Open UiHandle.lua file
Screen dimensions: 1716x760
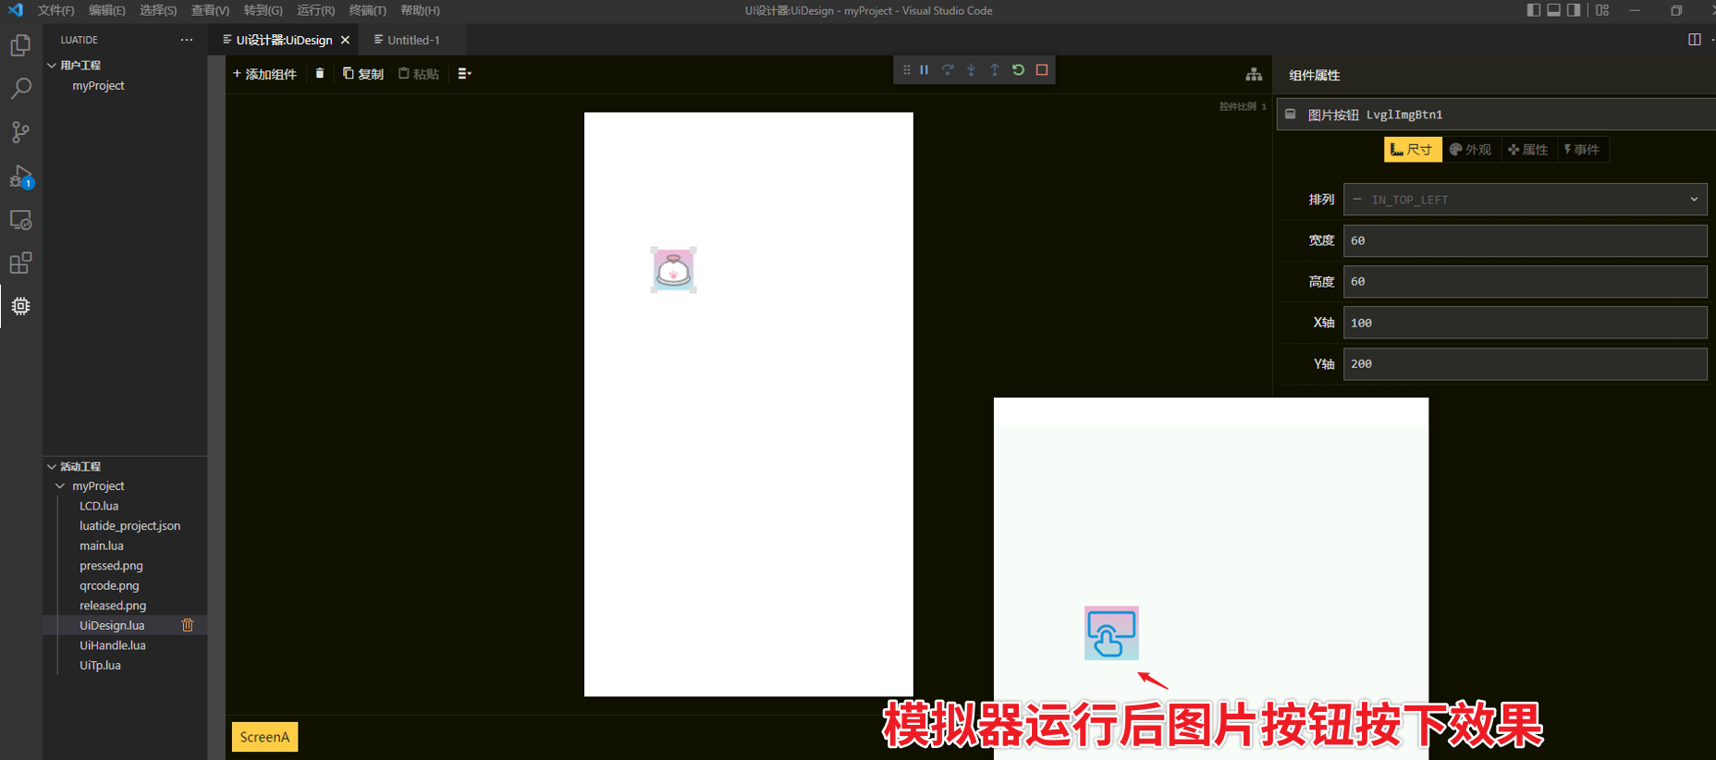pos(113,645)
